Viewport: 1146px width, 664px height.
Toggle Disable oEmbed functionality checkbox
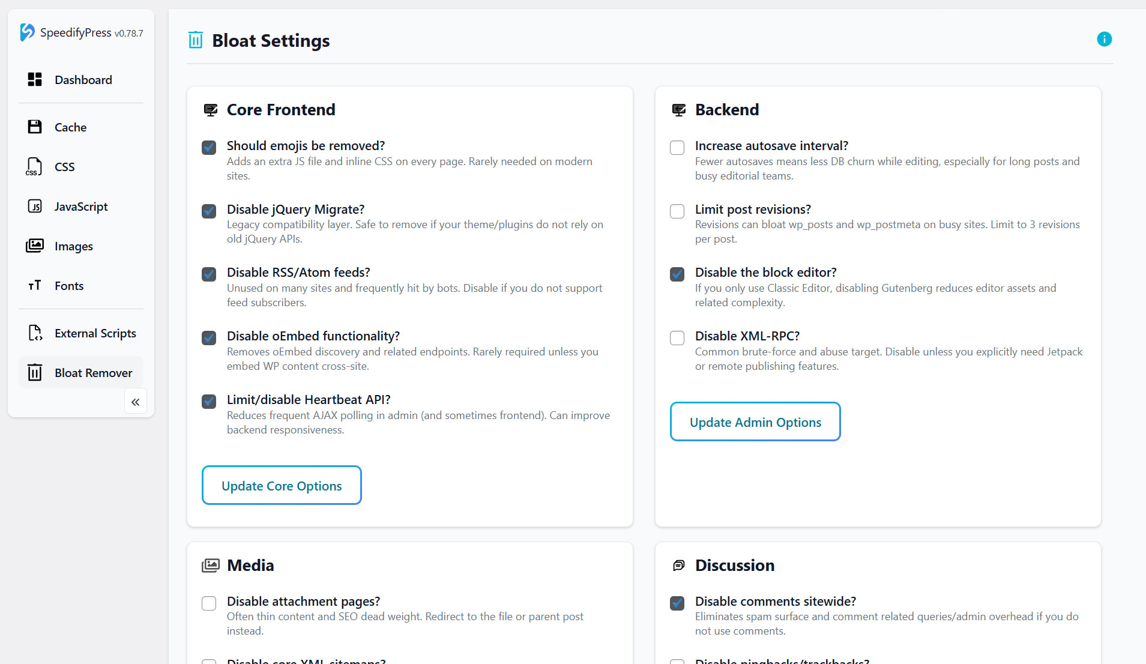209,337
